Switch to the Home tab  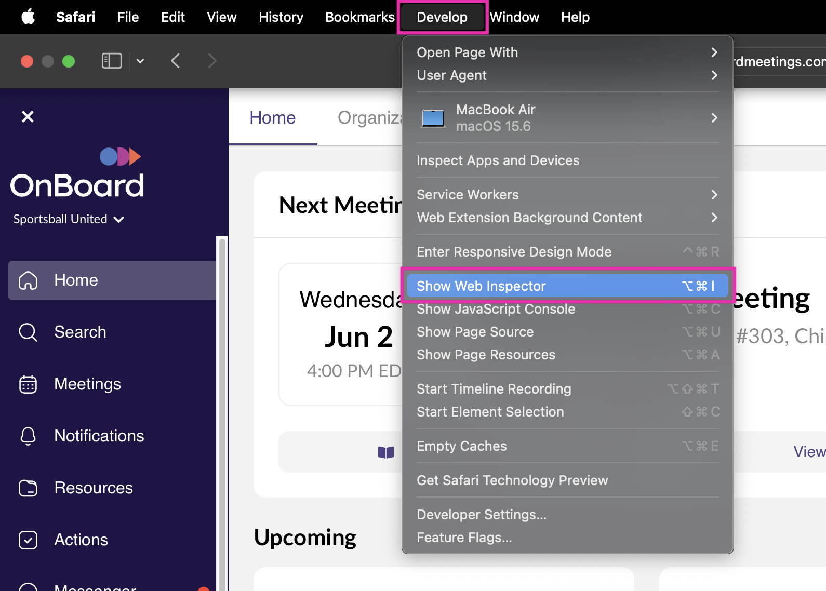tap(273, 118)
